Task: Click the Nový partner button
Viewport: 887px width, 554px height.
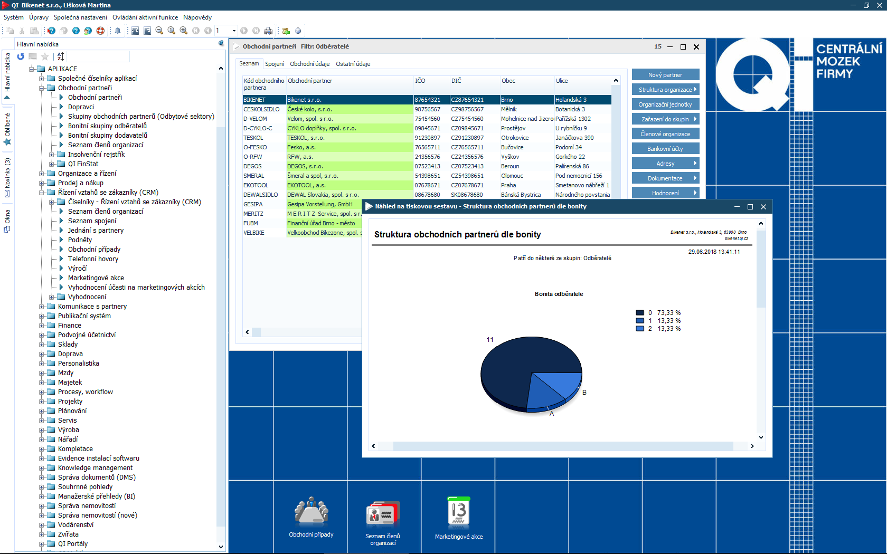Action: click(665, 75)
